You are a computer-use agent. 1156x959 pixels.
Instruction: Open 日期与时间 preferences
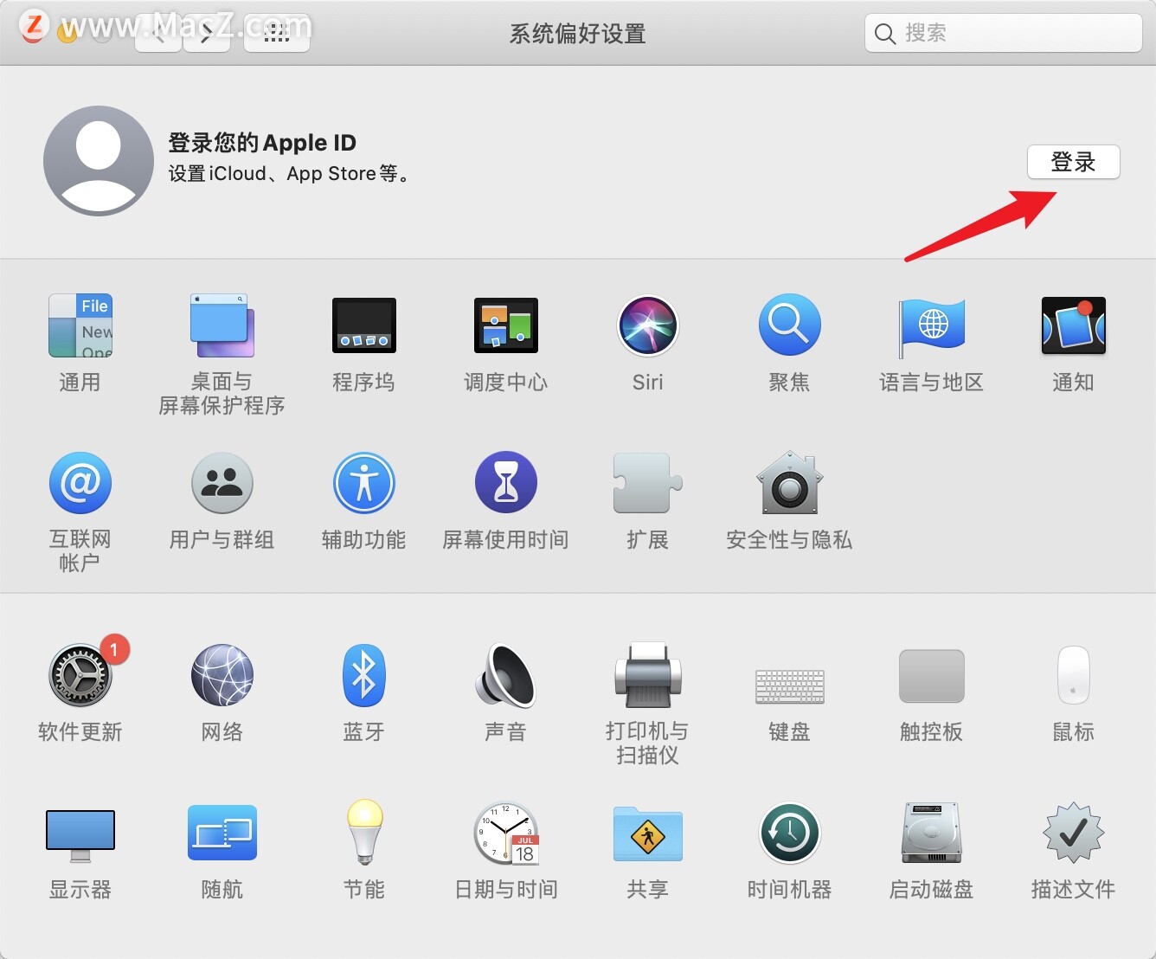506,833
